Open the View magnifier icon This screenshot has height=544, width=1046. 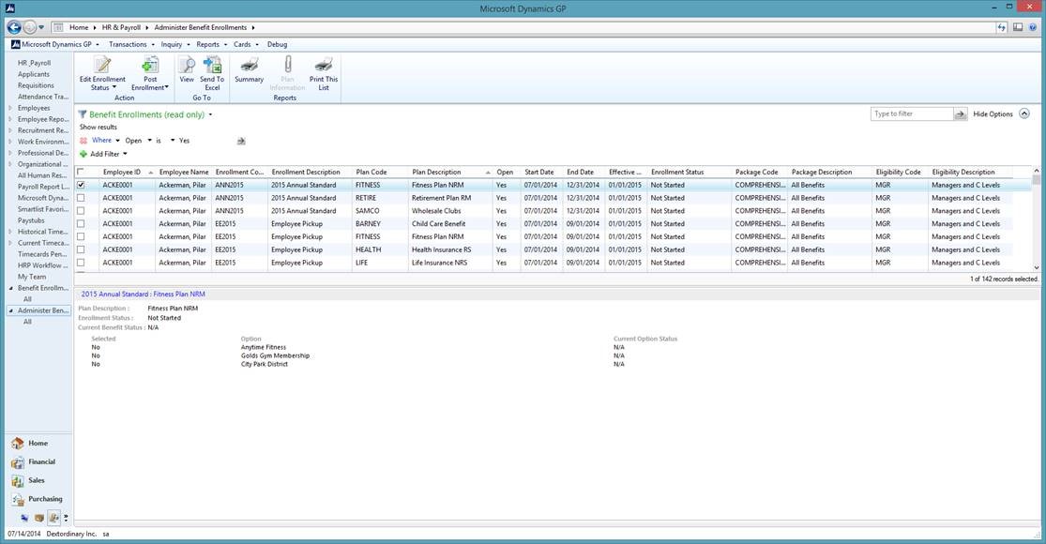187,65
